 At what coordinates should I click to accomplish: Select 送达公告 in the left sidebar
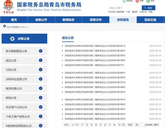[x=24, y=60]
